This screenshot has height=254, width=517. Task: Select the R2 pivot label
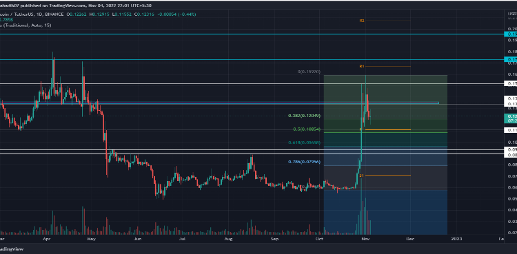pos(362,21)
